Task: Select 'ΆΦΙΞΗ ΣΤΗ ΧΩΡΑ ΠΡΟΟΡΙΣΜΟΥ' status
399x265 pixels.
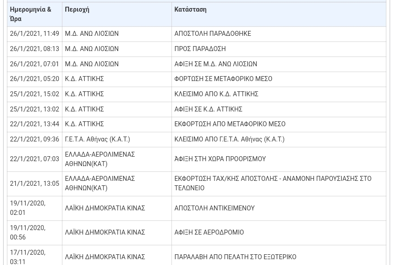Action: tap(220, 159)
